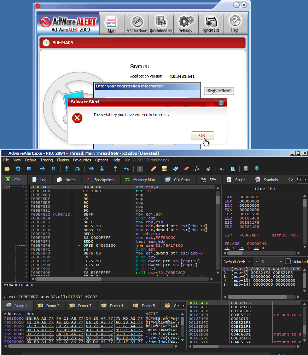
Task: Open the Patches bandage icon
Action: pos(153,169)
